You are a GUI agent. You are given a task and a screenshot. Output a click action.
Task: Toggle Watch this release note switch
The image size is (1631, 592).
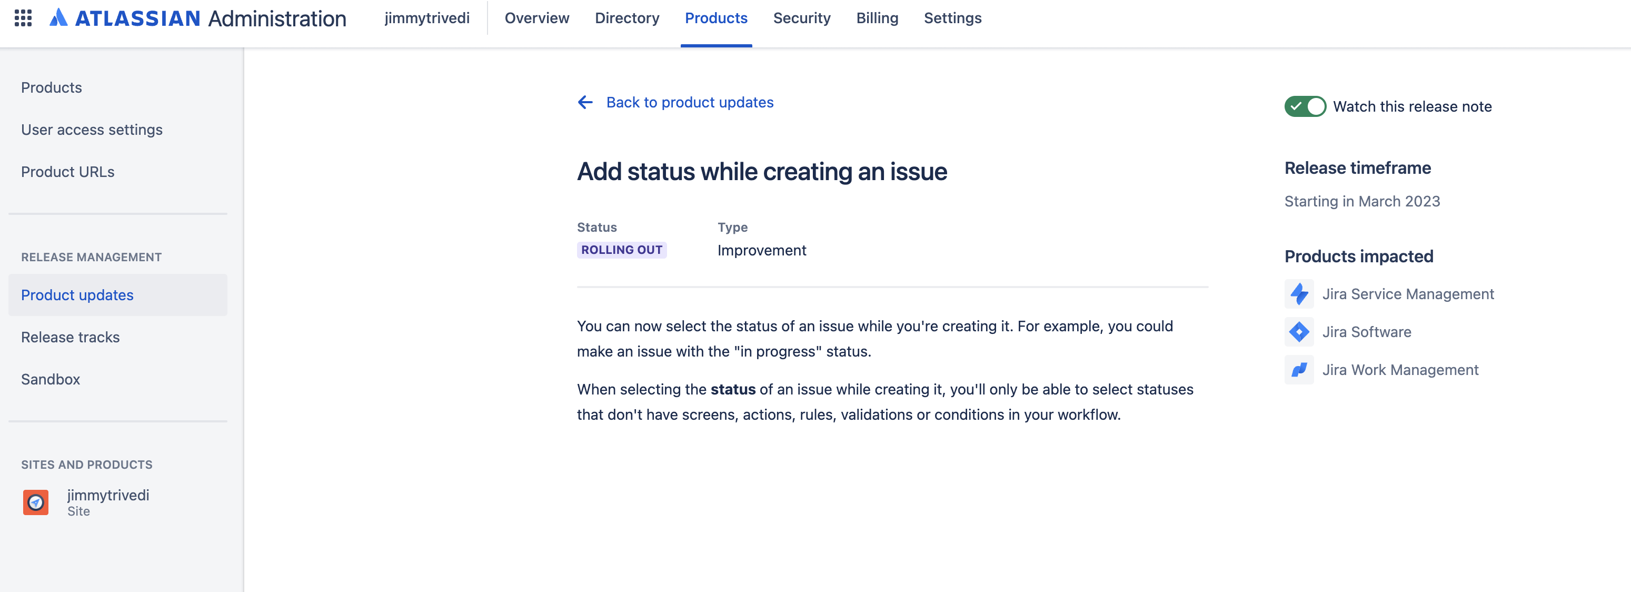point(1305,106)
